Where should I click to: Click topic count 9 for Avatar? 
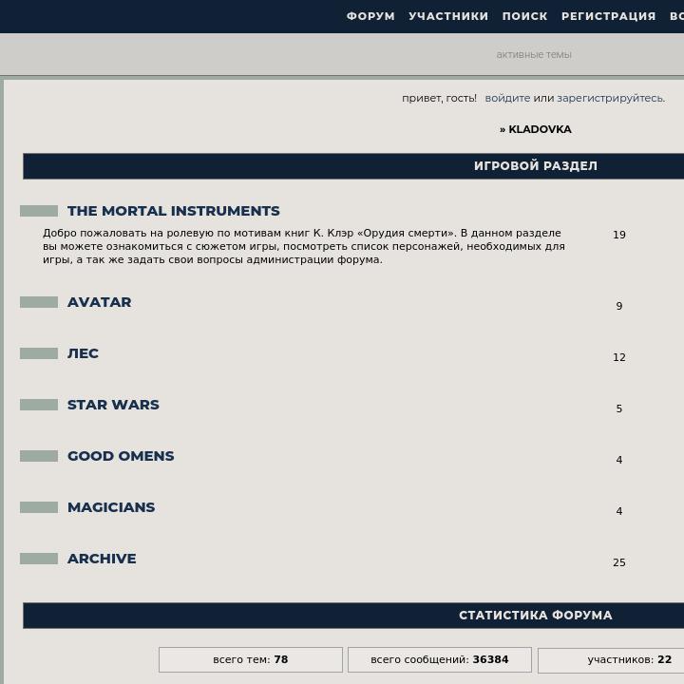click(x=619, y=306)
